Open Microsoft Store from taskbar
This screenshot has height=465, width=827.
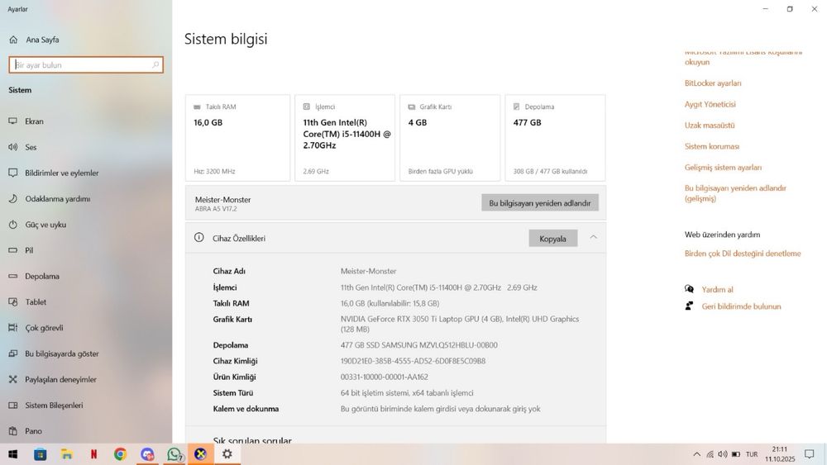40,454
